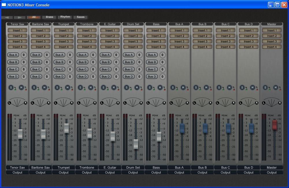Open the Output selector under Trumpet
289x188 pixels.
point(64,172)
